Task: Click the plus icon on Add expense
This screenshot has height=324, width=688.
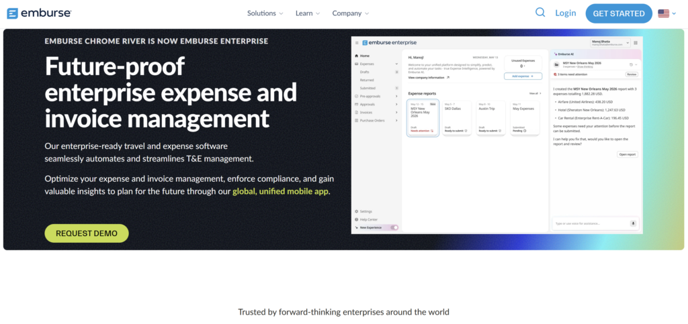Action: (x=532, y=76)
